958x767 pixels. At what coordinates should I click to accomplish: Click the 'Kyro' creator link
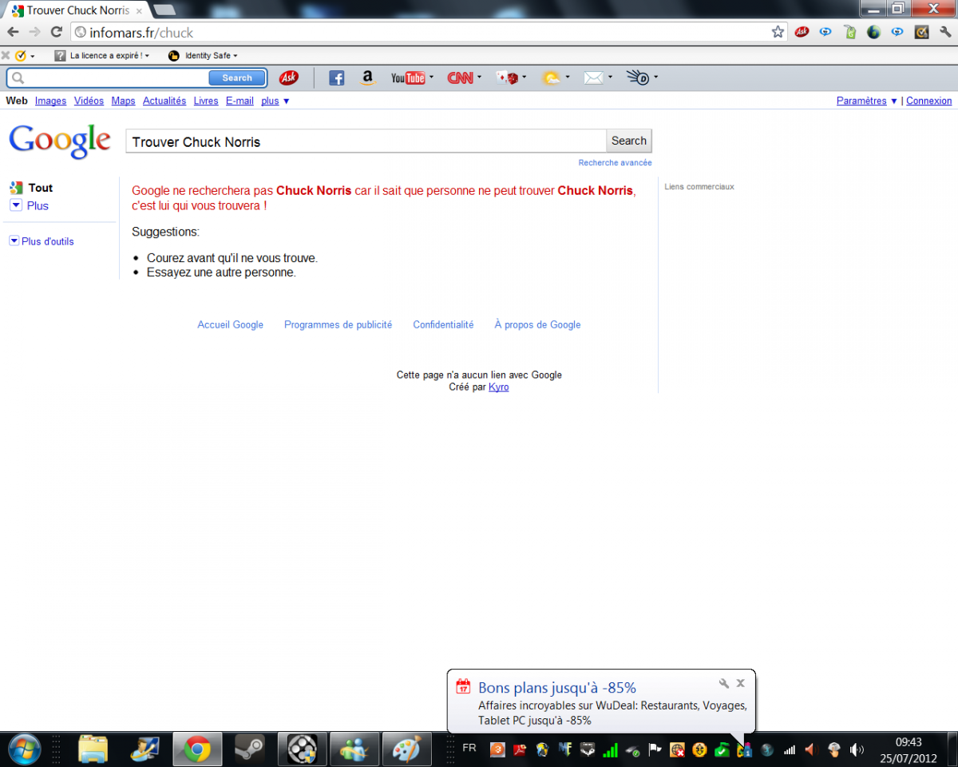pyautogui.click(x=498, y=387)
